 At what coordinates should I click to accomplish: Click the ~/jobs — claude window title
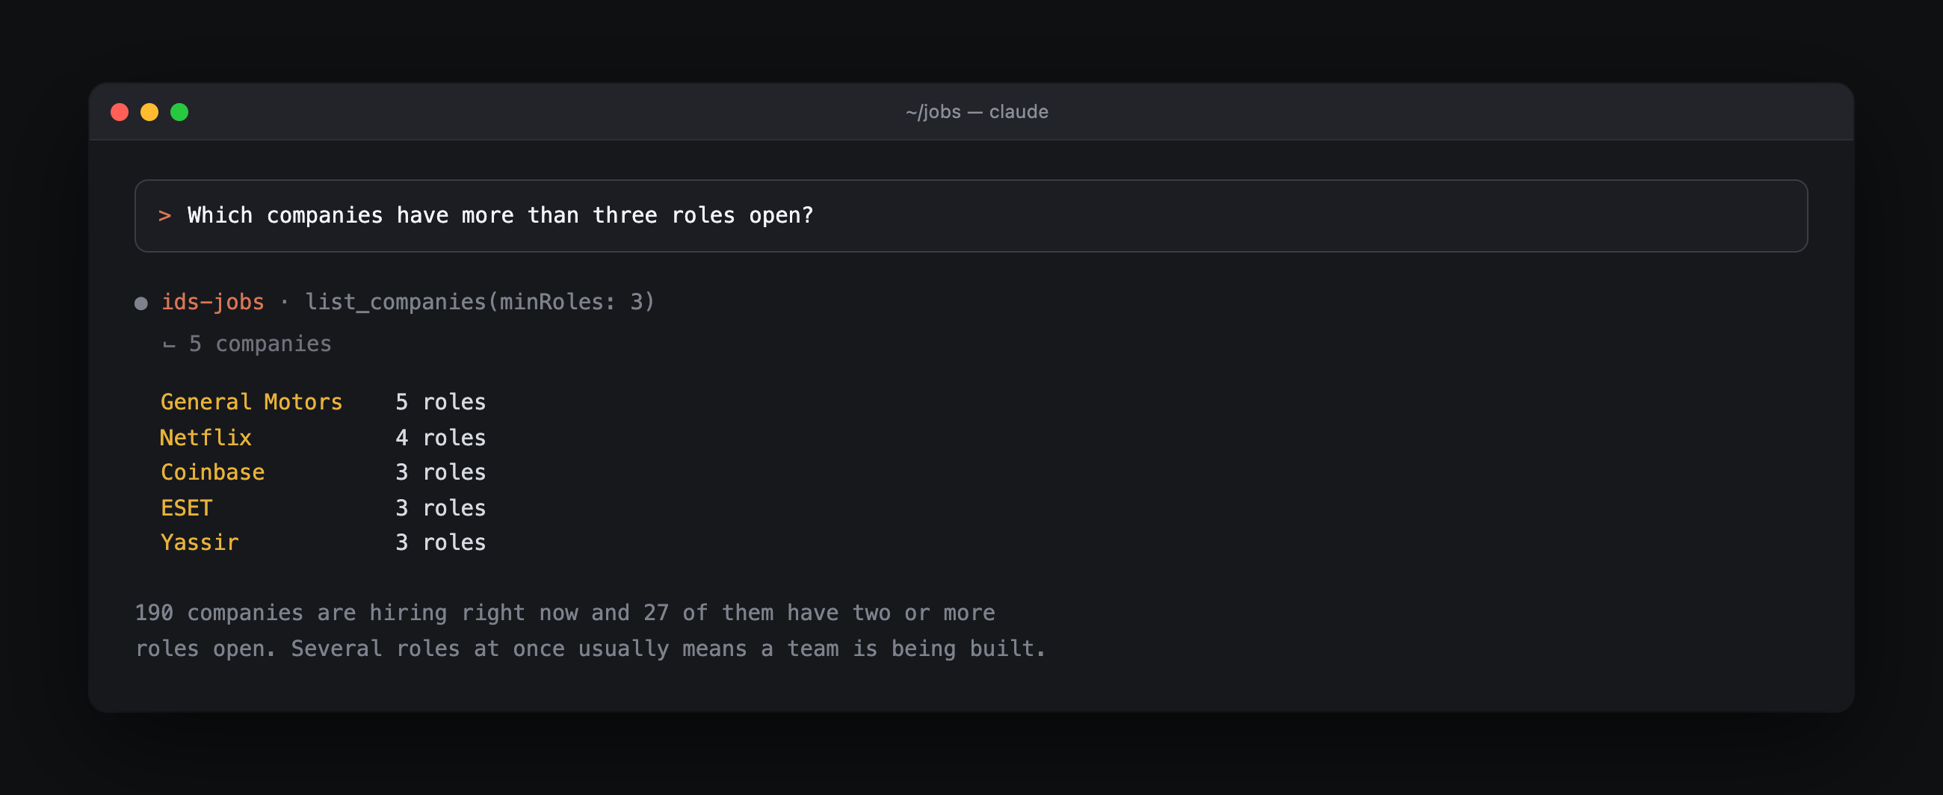point(977,111)
